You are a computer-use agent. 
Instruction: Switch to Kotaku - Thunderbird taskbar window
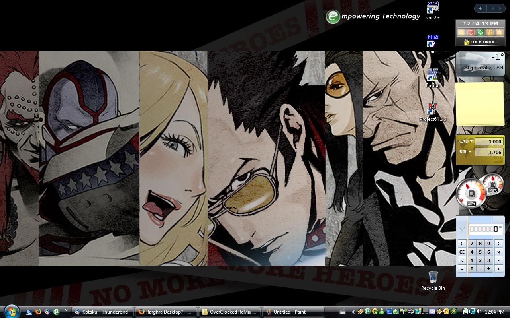(102, 312)
